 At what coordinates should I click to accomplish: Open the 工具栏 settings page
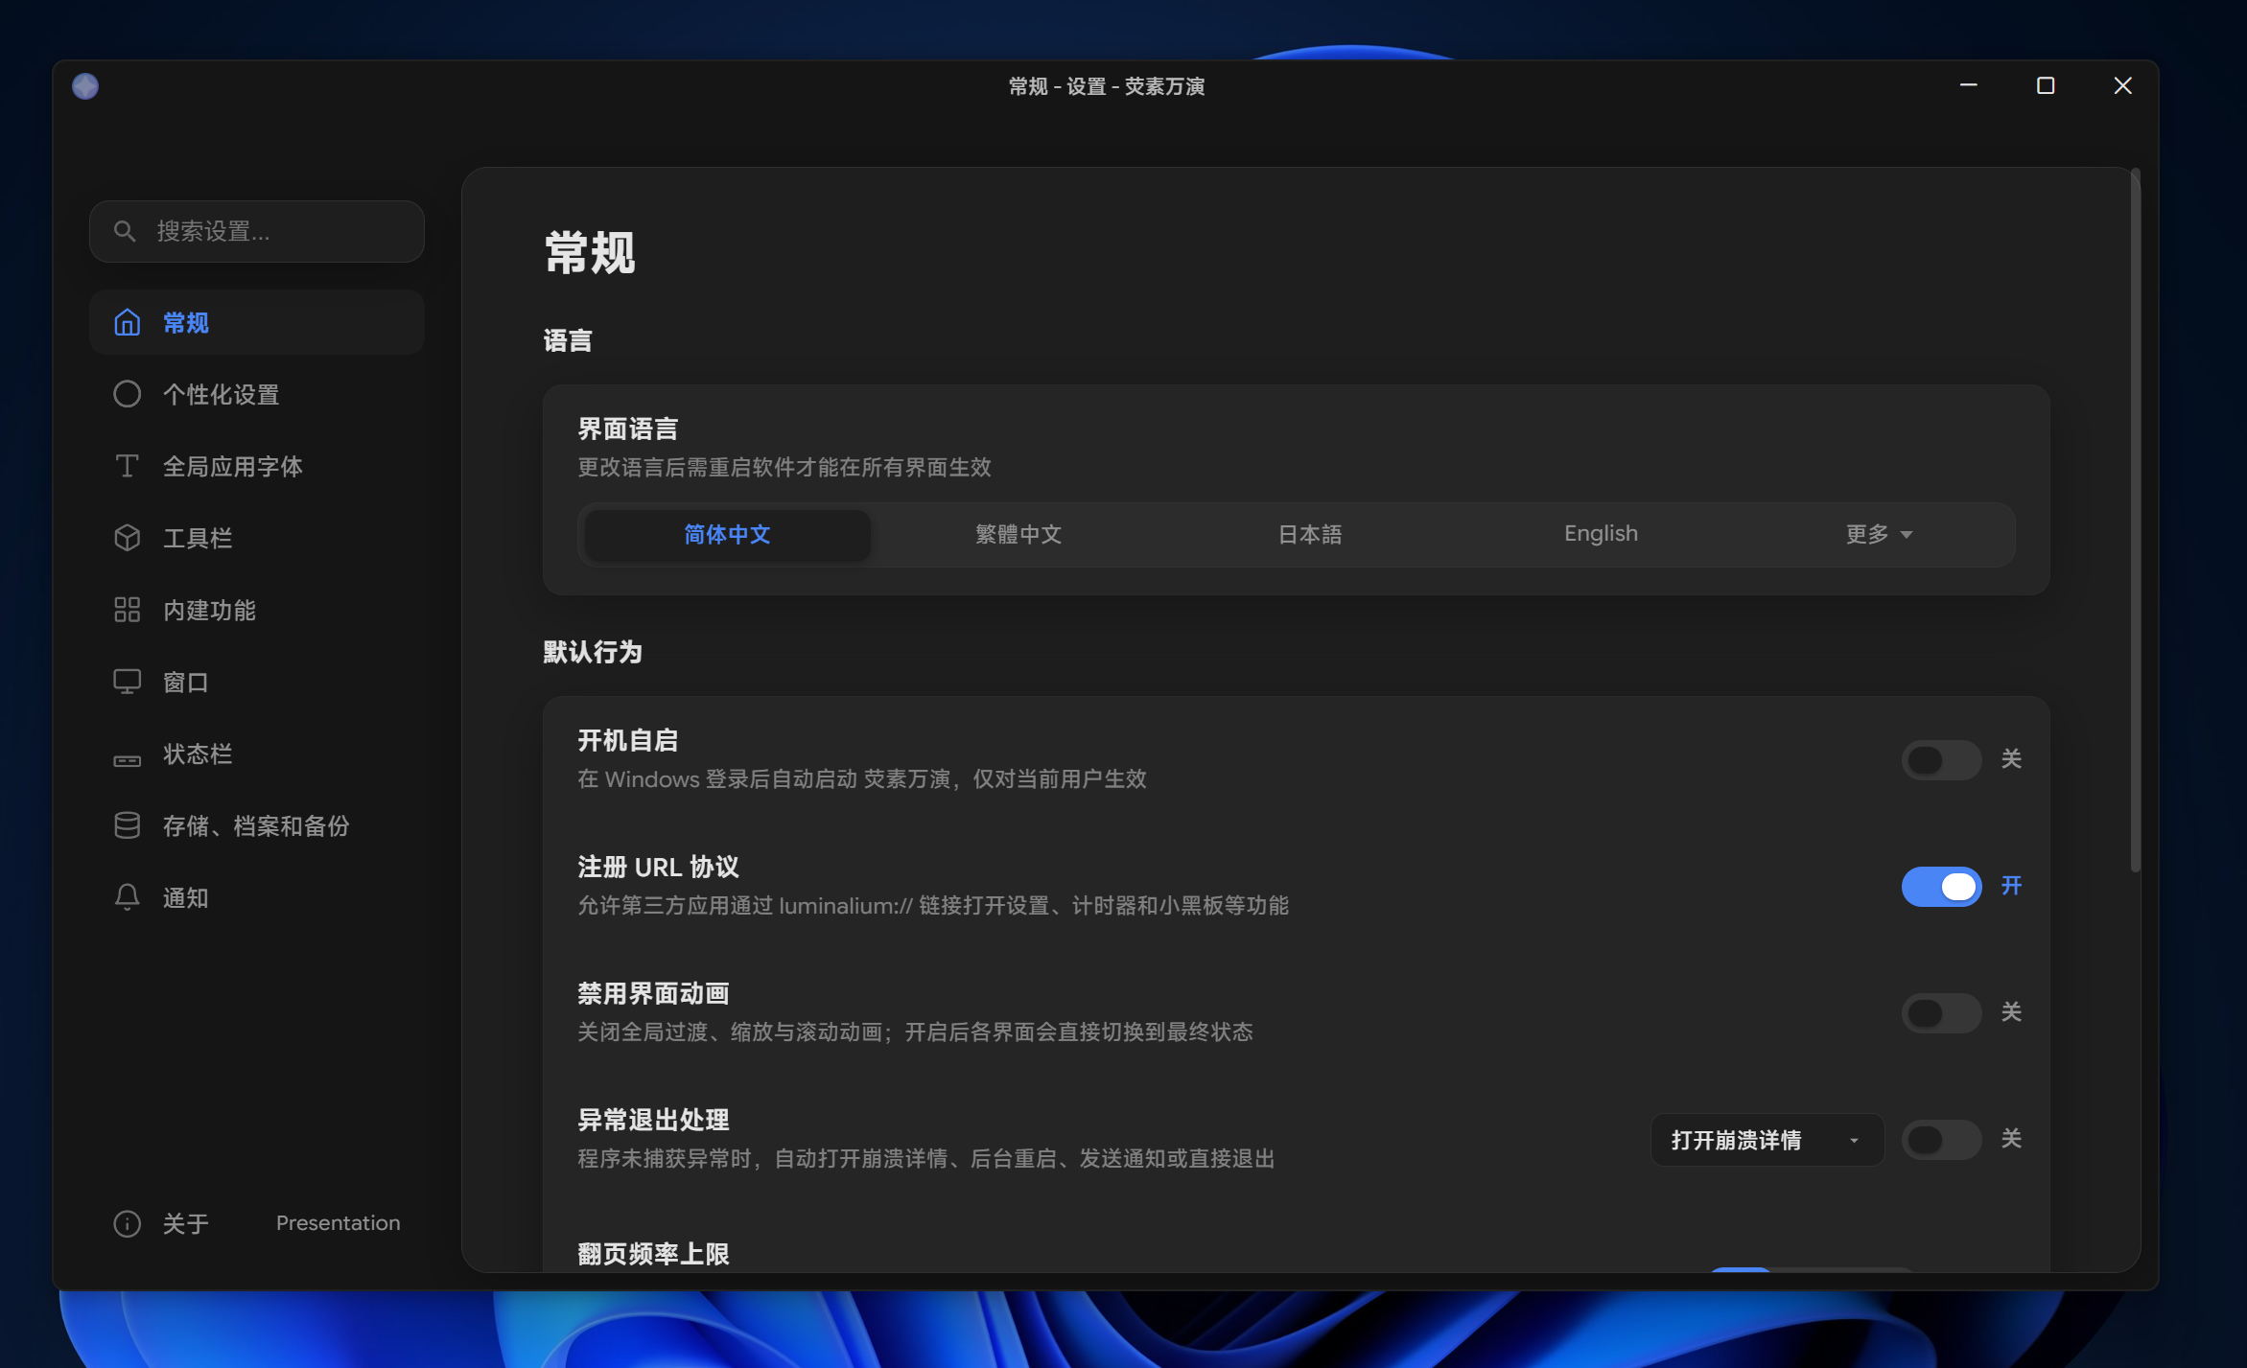point(257,538)
